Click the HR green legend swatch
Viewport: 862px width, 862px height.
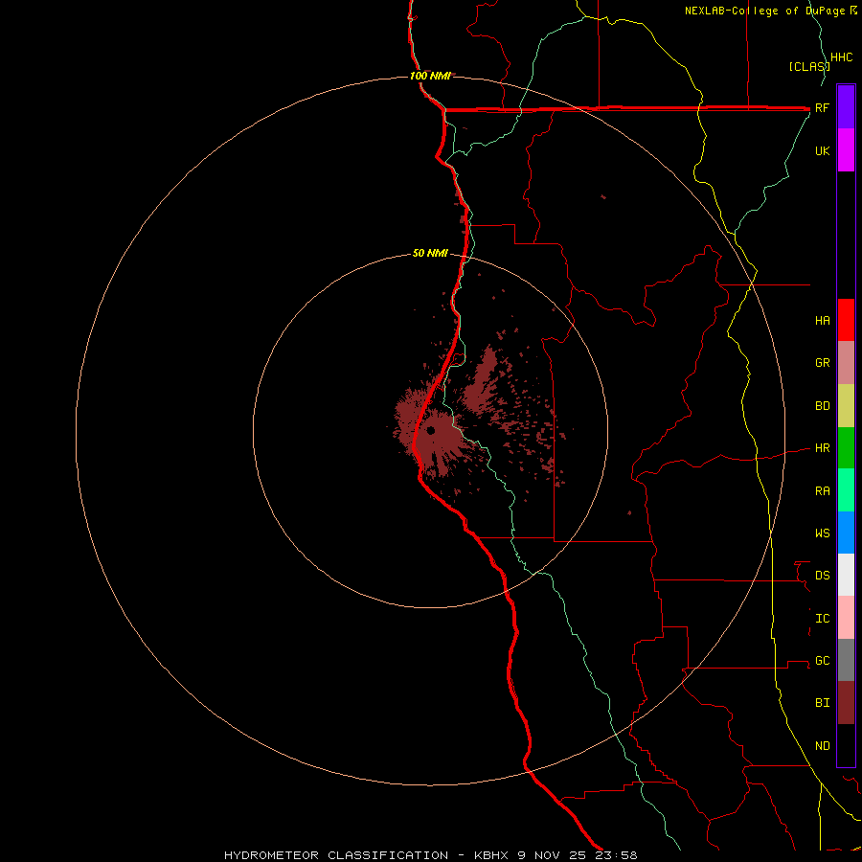click(x=846, y=448)
